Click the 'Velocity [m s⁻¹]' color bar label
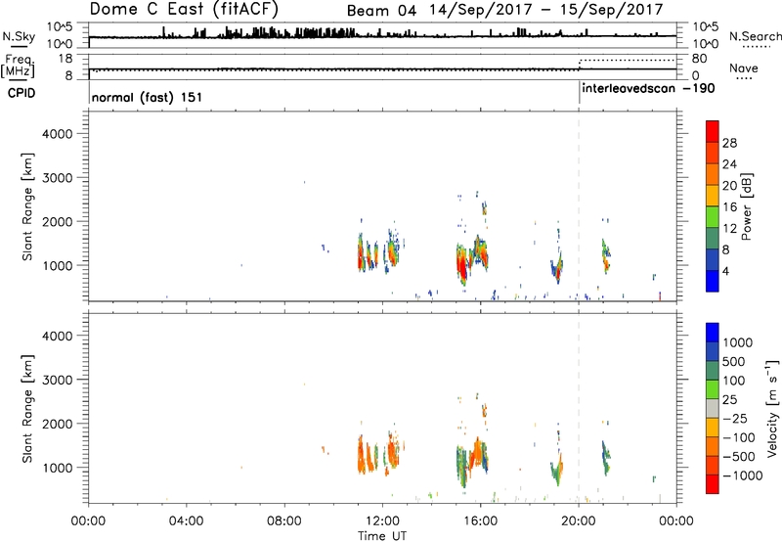This screenshot has width=782, height=542. tap(772, 409)
